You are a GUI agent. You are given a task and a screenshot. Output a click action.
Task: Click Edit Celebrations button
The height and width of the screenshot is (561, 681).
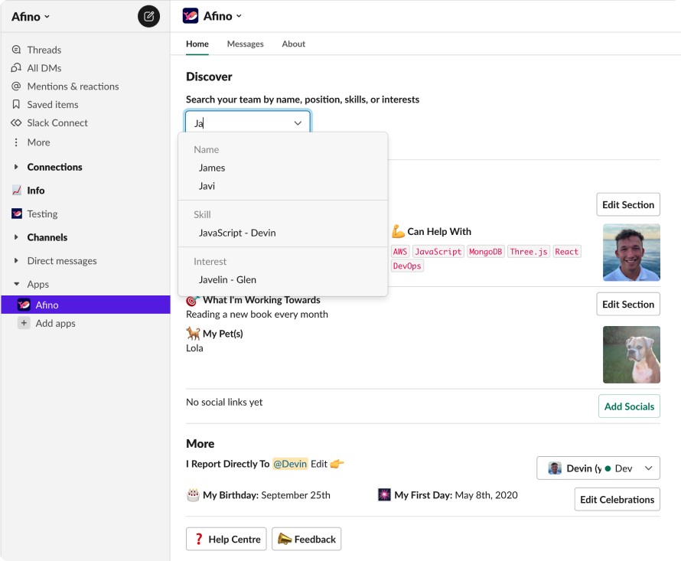[x=617, y=499]
